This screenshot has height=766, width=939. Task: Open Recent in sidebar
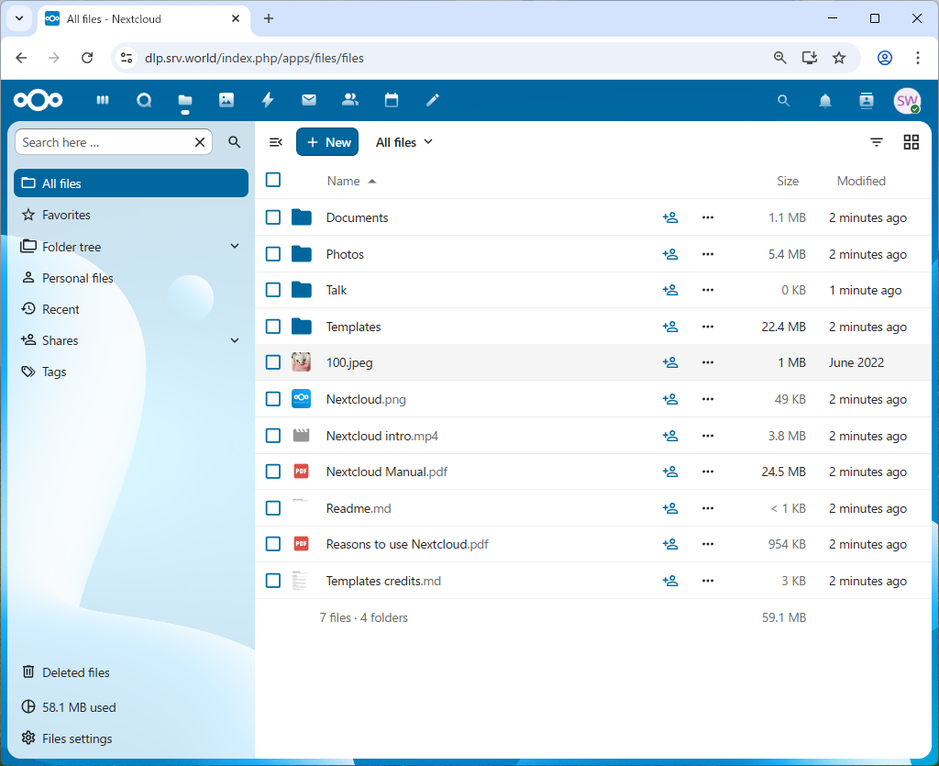coord(131,309)
